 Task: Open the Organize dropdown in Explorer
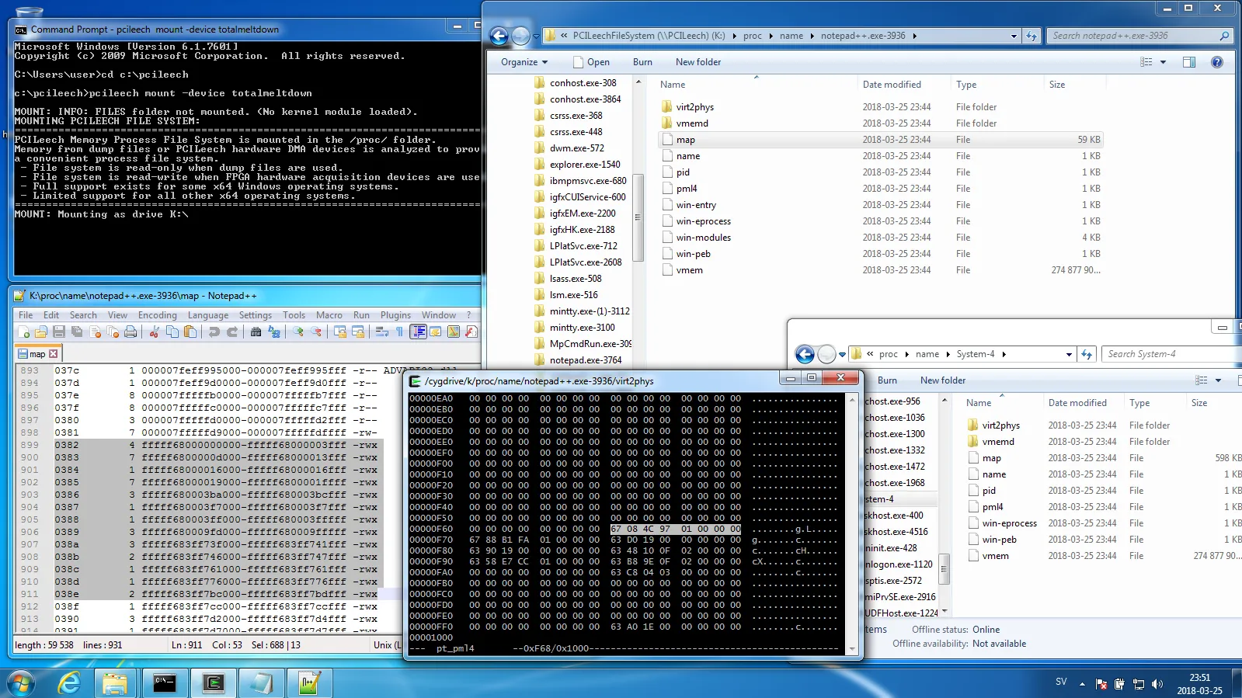pos(524,62)
